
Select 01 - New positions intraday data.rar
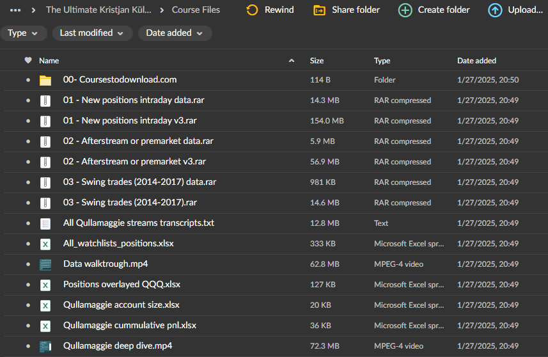(134, 100)
